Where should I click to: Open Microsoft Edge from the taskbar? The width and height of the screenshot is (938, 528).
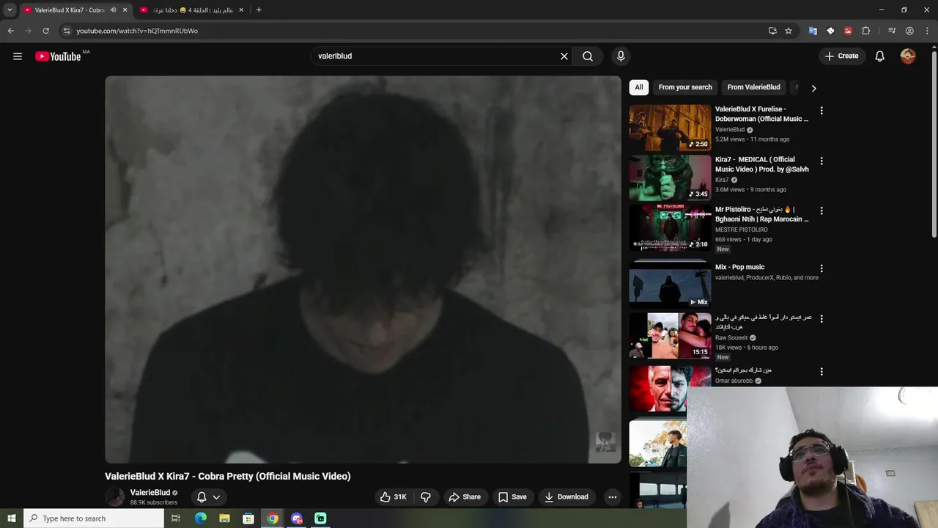(201, 518)
